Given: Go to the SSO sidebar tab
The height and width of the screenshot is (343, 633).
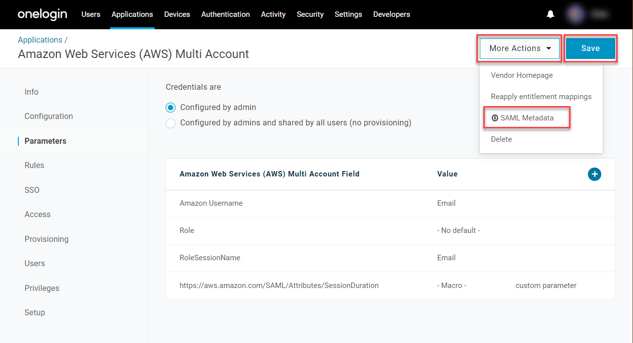Looking at the screenshot, I should (32, 190).
